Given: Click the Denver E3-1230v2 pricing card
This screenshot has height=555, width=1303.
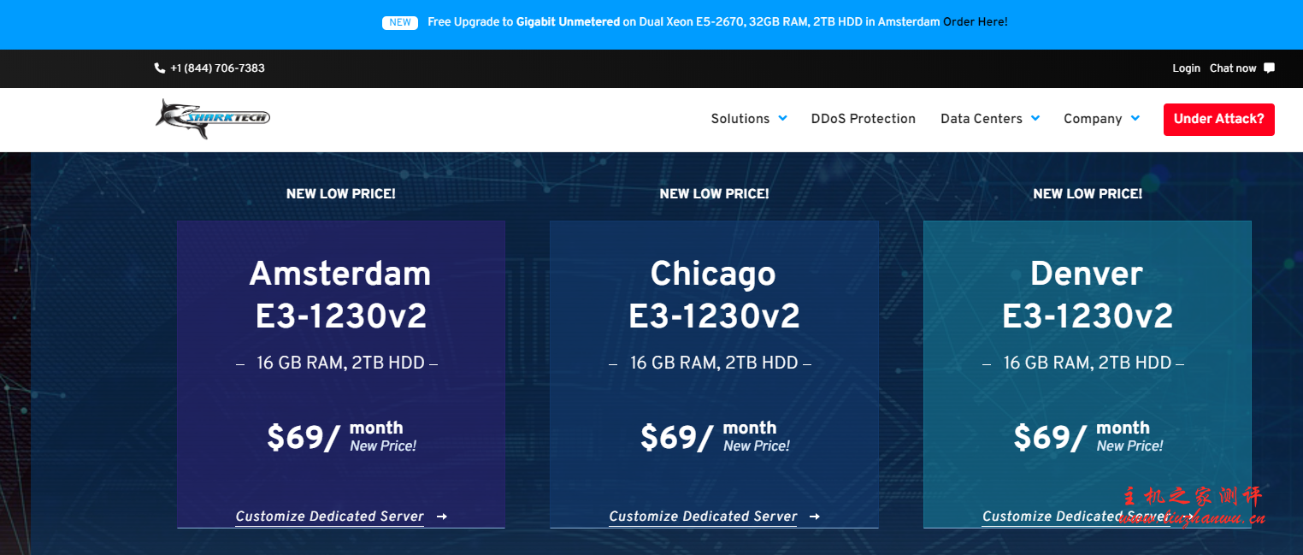Looking at the screenshot, I should tap(1087, 375).
